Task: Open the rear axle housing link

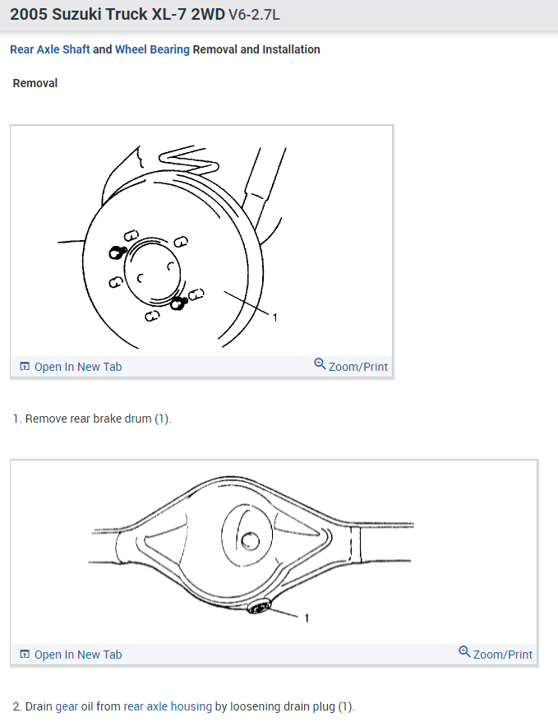Action: pos(168,706)
